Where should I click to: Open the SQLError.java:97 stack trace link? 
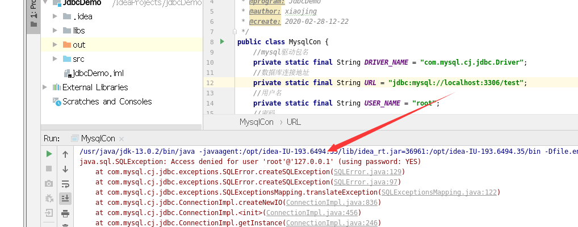pos(365,182)
